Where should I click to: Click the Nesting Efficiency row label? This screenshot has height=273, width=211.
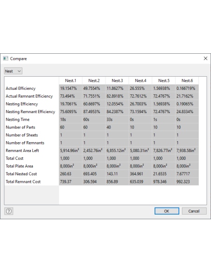[x=22, y=104]
